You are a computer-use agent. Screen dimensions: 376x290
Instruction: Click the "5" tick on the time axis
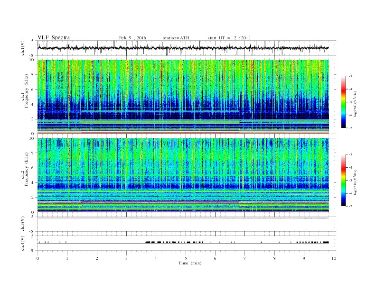point(186,258)
